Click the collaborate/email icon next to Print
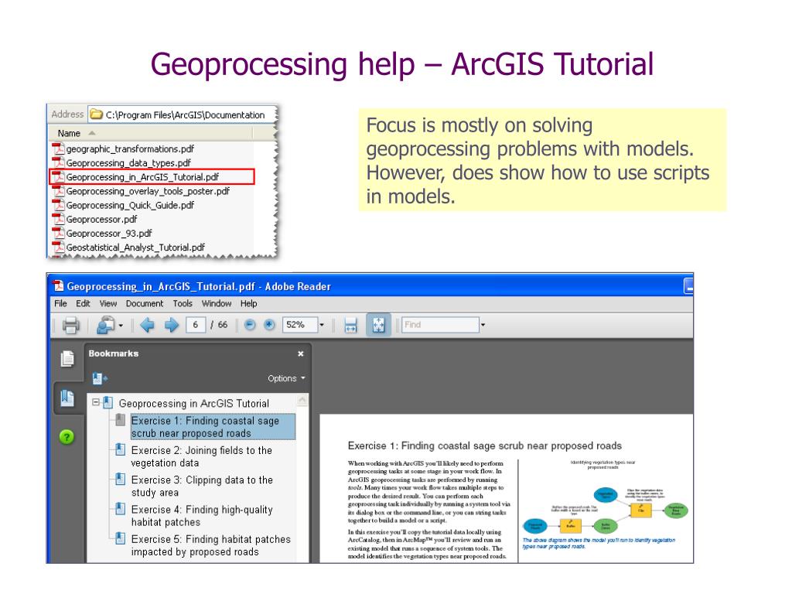The image size is (792, 594). point(105,325)
